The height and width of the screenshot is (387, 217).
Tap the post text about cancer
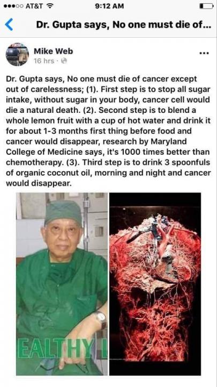pos(108,131)
